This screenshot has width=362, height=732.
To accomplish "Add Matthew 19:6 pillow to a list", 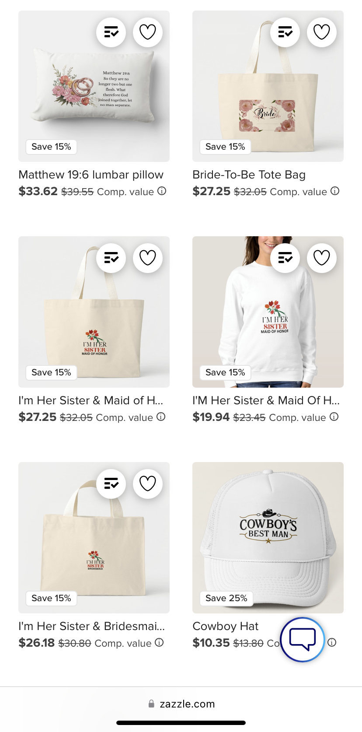I will (111, 32).
